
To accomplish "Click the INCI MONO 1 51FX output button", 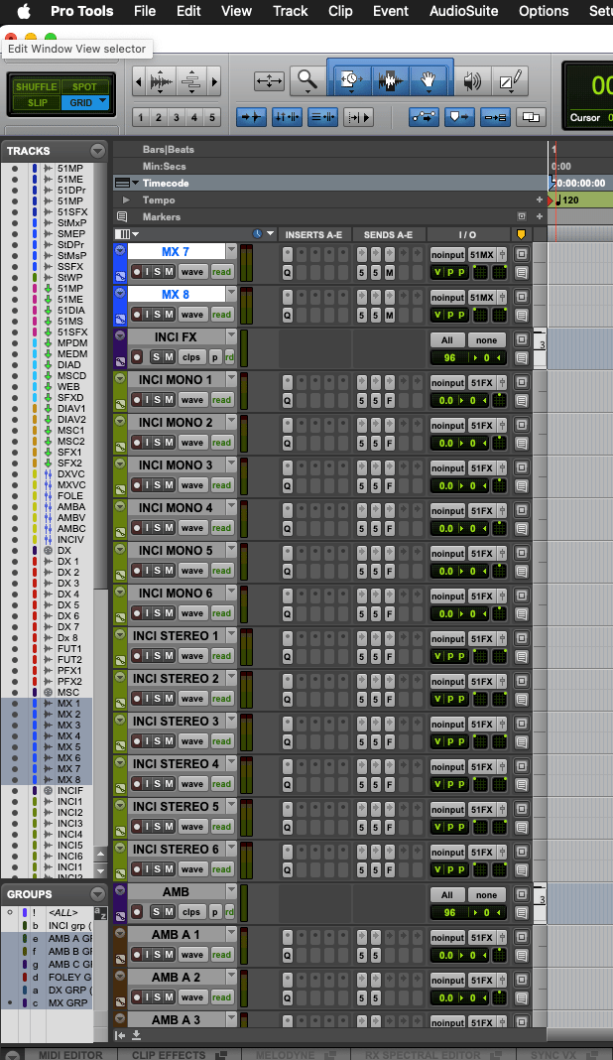I will [482, 383].
